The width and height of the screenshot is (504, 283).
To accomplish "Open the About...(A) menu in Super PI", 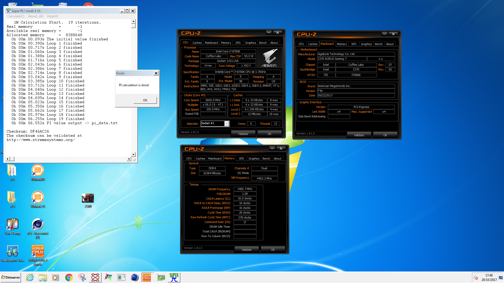I will coord(35,16).
